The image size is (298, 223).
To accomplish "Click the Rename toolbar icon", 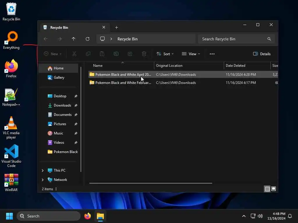I will click(x=116, y=54).
